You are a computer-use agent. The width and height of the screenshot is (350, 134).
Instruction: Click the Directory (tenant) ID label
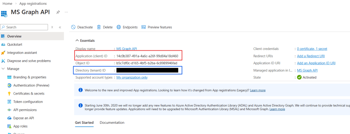[x=91, y=70]
